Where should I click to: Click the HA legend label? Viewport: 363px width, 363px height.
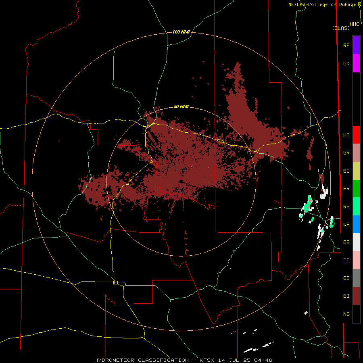click(x=346, y=135)
